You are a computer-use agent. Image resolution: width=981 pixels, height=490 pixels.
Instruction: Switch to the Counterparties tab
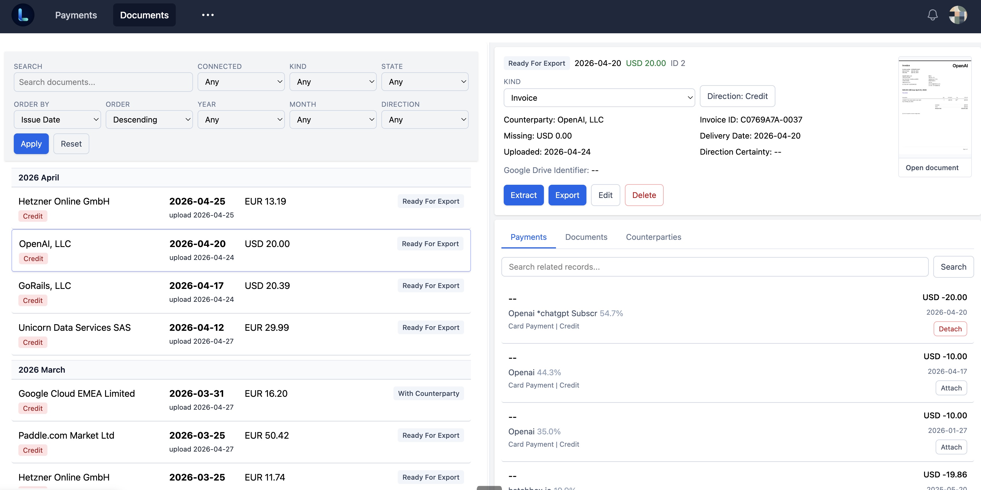[x=654, y=237]
